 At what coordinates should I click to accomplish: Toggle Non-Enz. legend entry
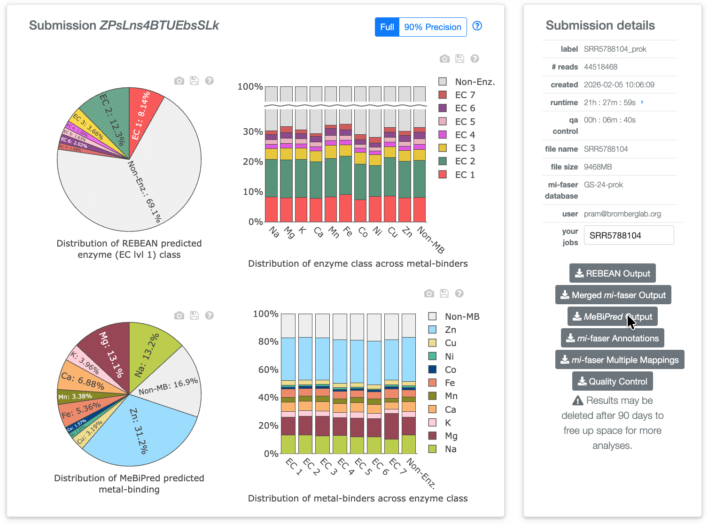(x=467, y=82)
